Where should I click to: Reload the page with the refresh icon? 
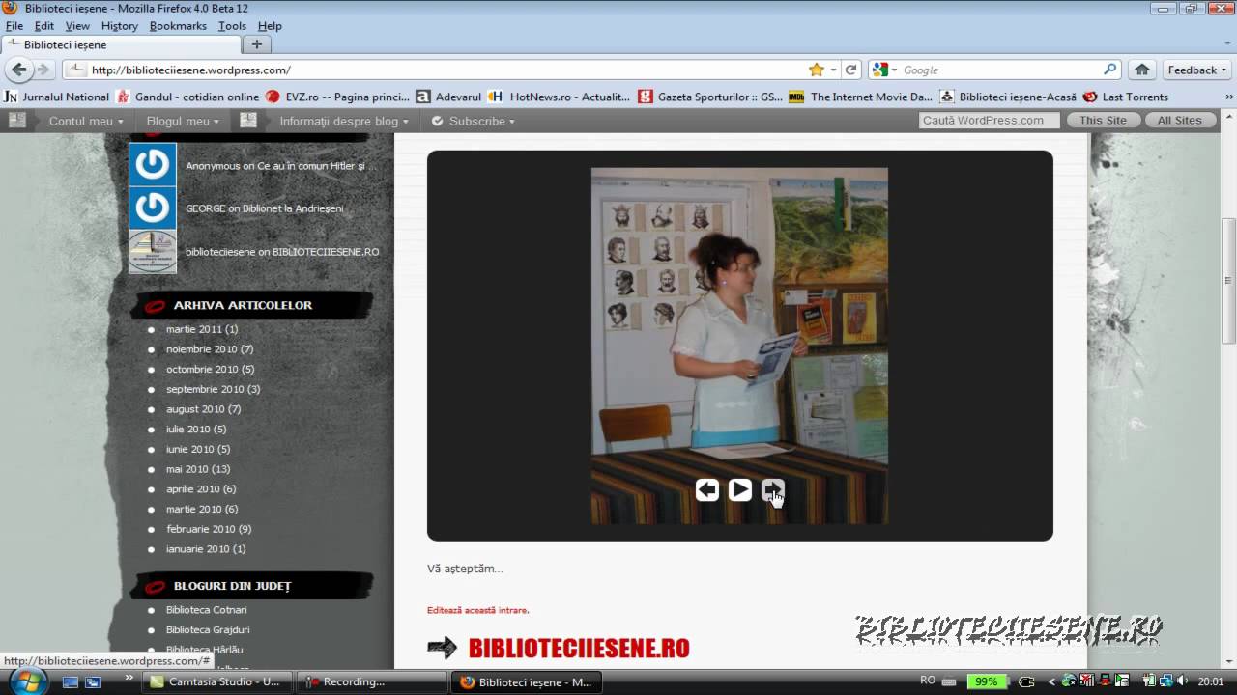[851, 69]
